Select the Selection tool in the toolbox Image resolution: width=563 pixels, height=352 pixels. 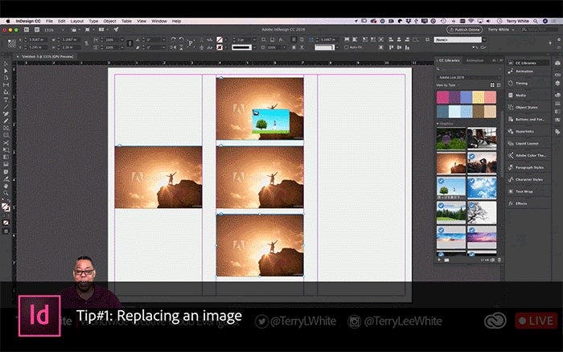(x=6, y=63)
